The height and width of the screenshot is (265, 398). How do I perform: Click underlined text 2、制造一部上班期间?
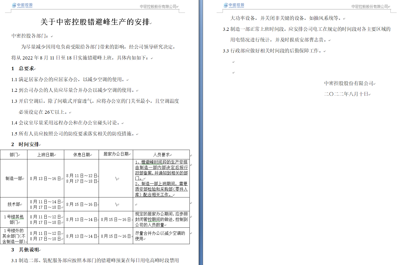(161, 184)
